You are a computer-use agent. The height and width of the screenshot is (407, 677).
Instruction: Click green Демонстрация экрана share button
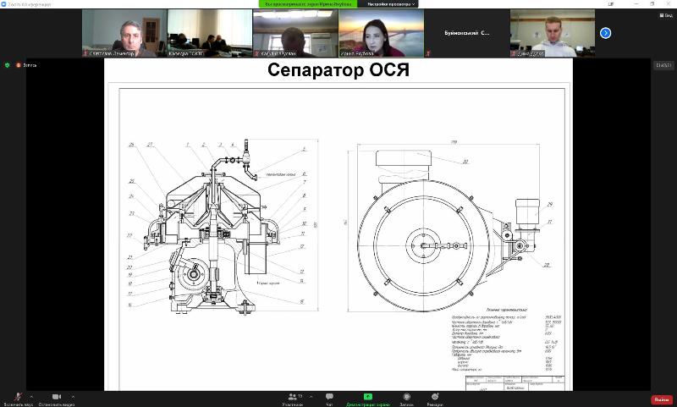[x=368, y=399]
